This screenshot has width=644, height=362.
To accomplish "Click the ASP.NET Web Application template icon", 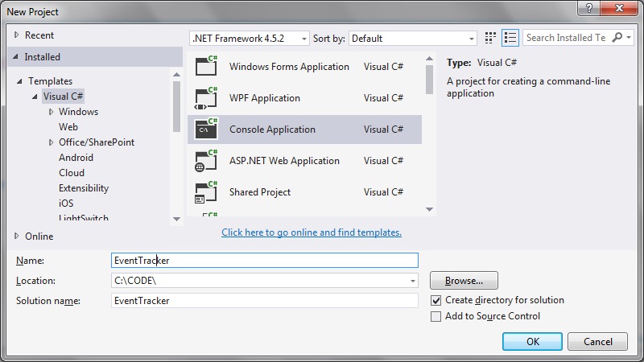I will pos(206,161).
